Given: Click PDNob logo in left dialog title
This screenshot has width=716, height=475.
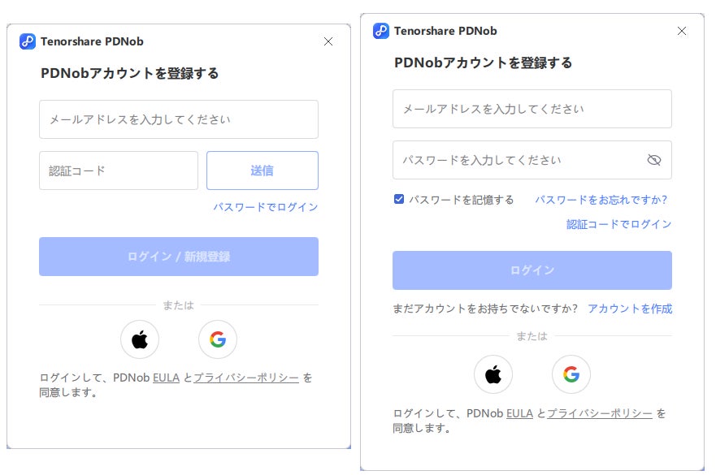Looking at the screenshot, I should pos(28,41).
